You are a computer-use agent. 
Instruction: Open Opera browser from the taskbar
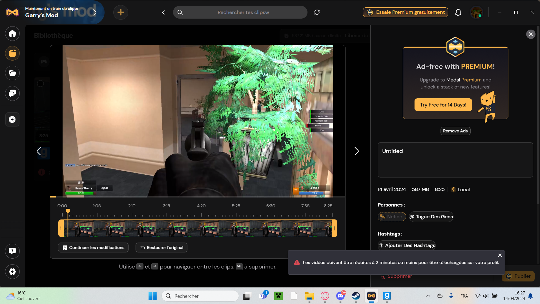[x=325, y=296]
